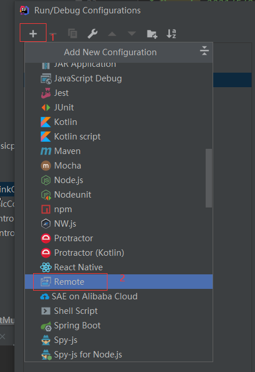
Task: Click the collapse icon in popup header
Action: pyautogui.click(x=204, y=51)
